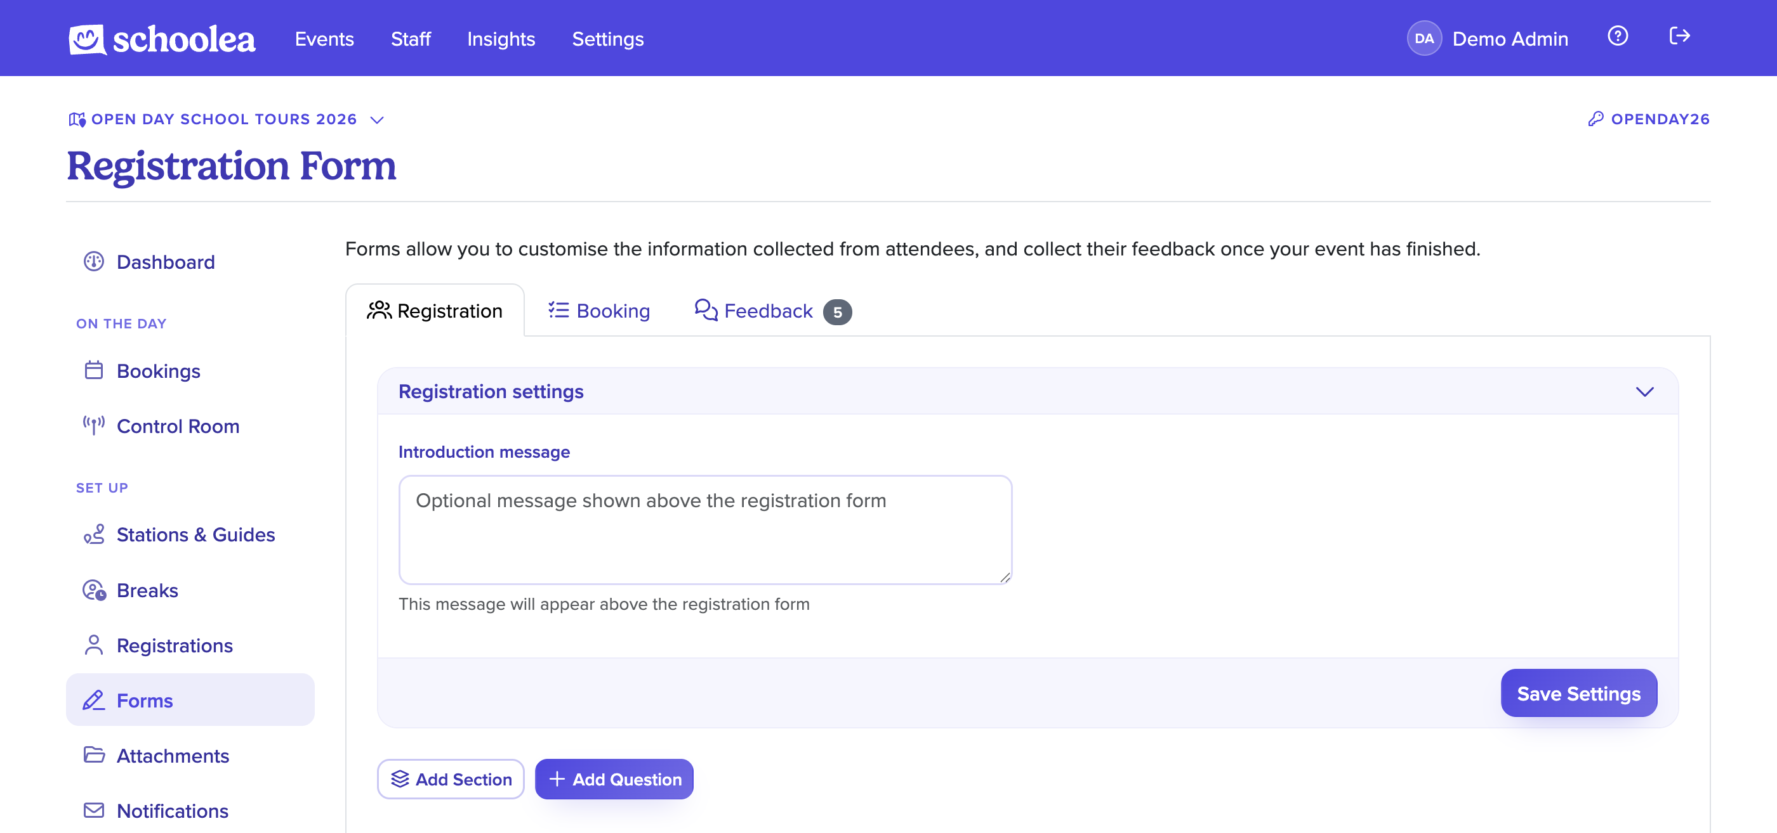
Task: Focus the Introduction message text area
Action: [705, 529]
